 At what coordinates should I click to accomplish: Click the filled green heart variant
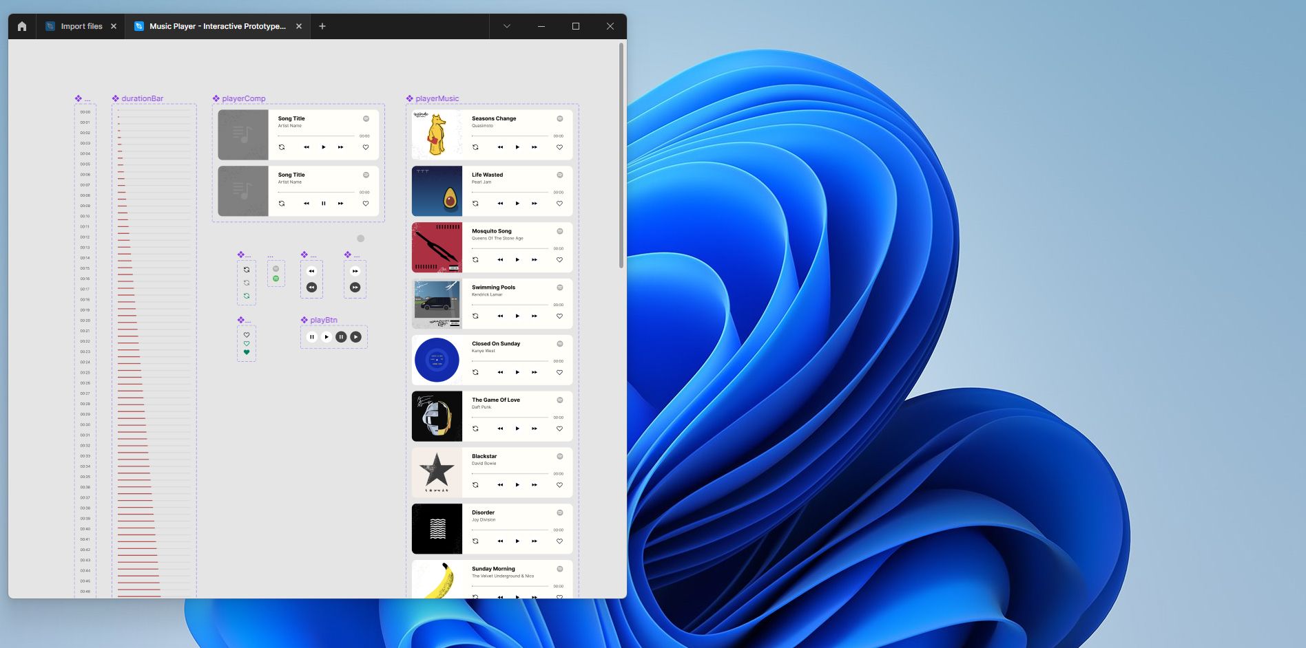click(x=247, y=352)
